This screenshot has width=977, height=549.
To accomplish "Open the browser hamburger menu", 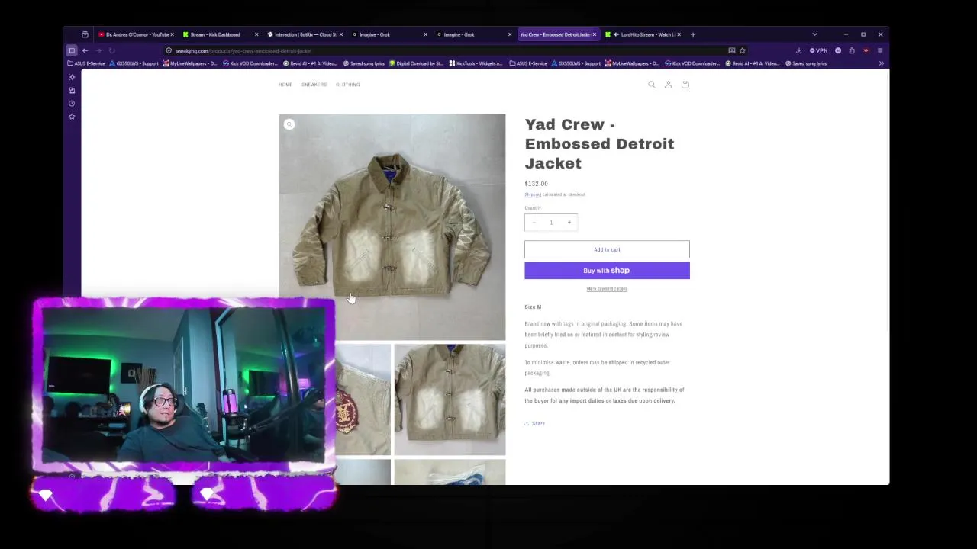I will [880, 50].
